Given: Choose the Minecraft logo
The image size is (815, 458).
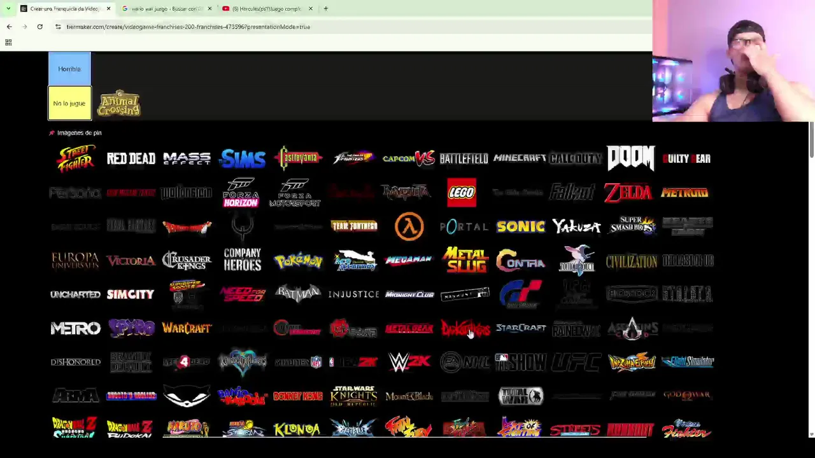Looking at the screenshot, I should 520,158.
